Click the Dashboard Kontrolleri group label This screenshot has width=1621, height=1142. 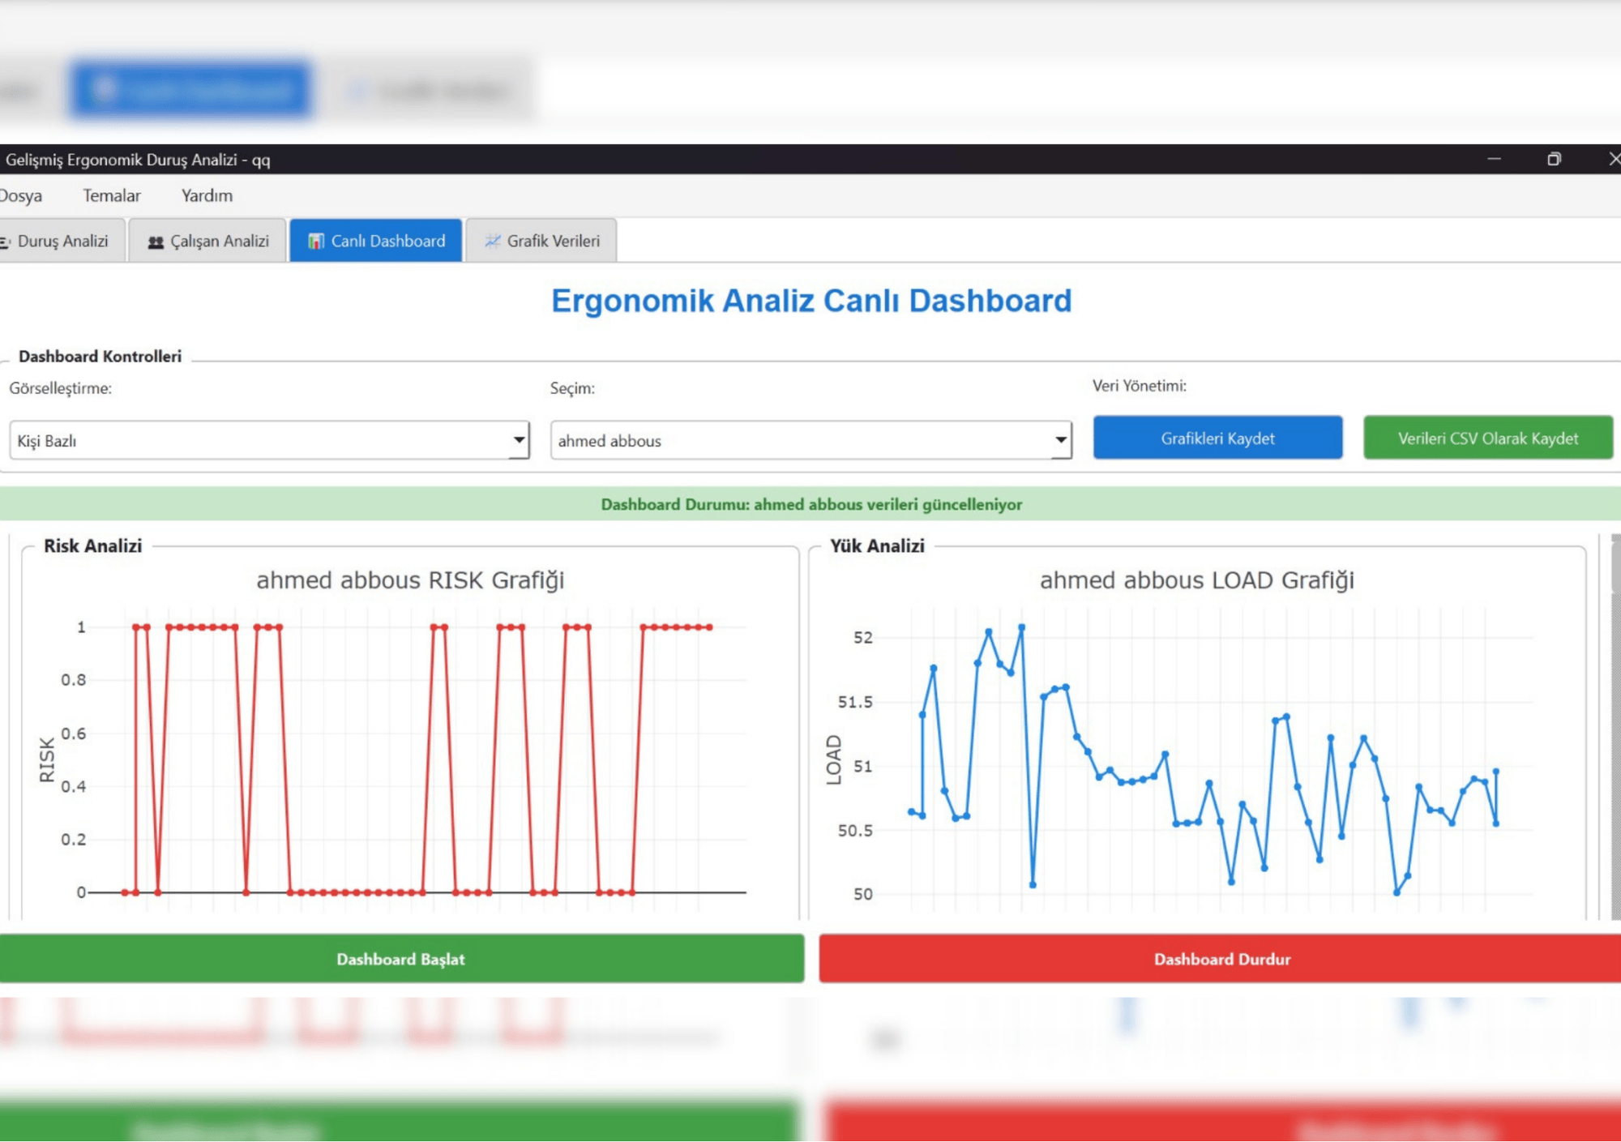[100, 356]
